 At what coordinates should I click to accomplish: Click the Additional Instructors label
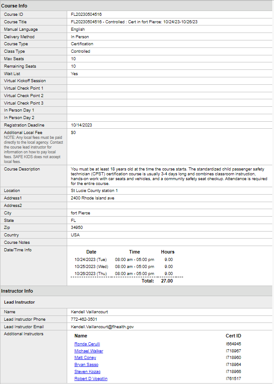click(24, 334)
